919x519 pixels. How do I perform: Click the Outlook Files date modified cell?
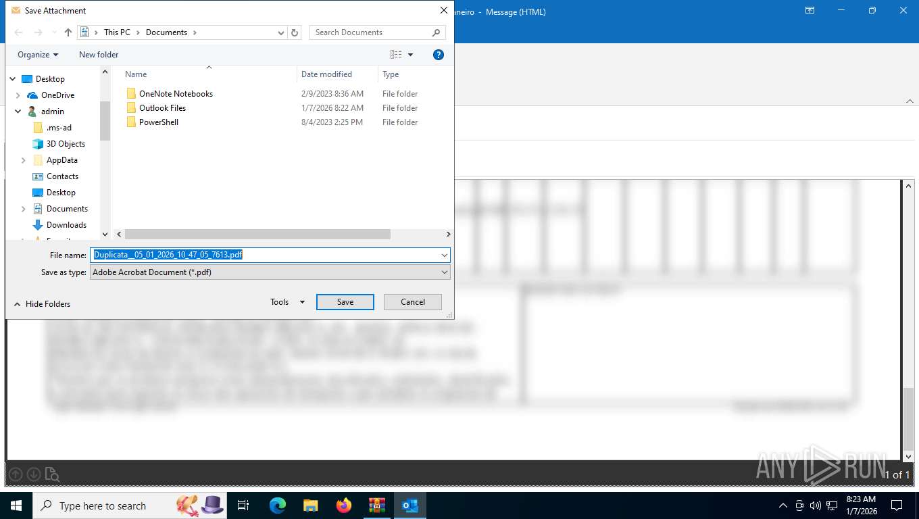coord(332,108)
